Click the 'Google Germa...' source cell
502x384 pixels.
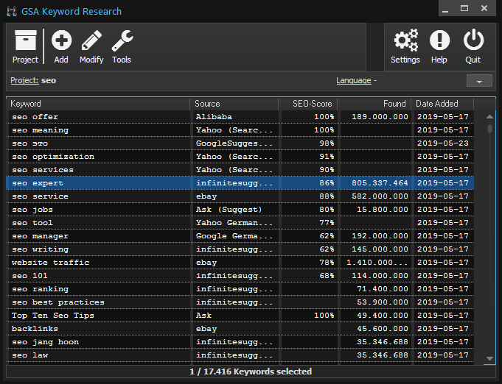click(x=234, y=236)
